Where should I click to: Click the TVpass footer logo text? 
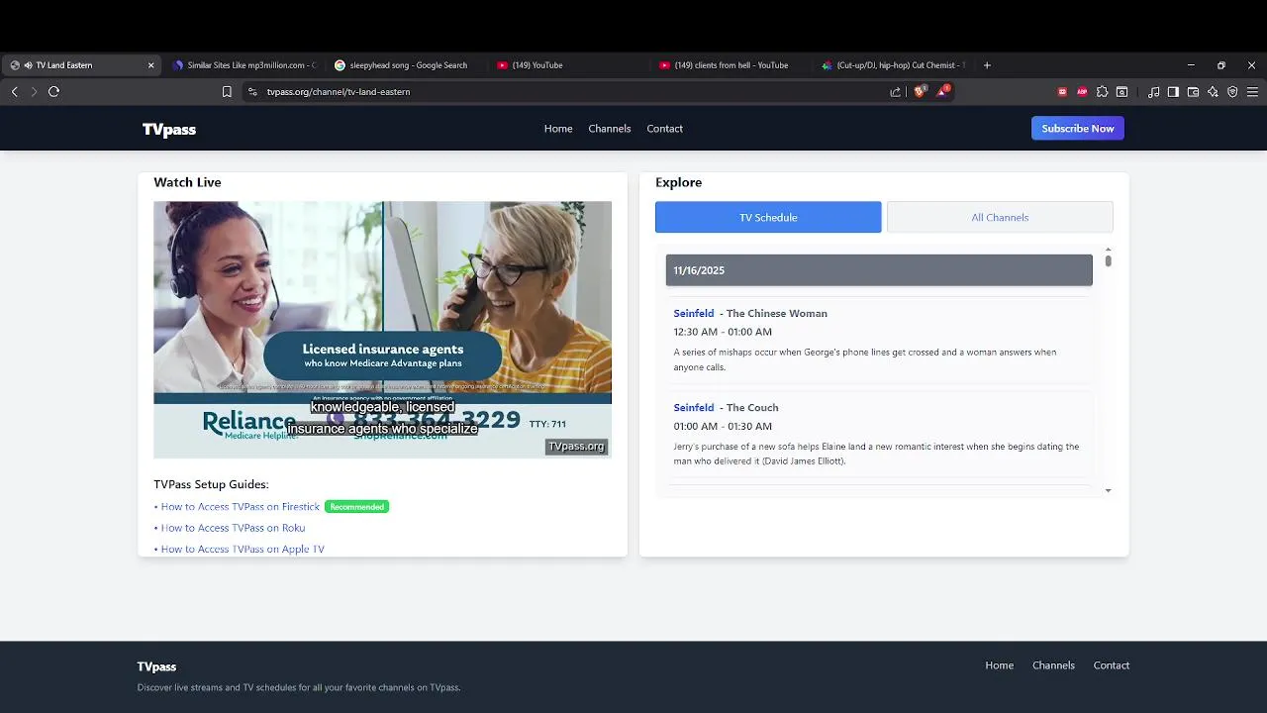coord(156,666)
